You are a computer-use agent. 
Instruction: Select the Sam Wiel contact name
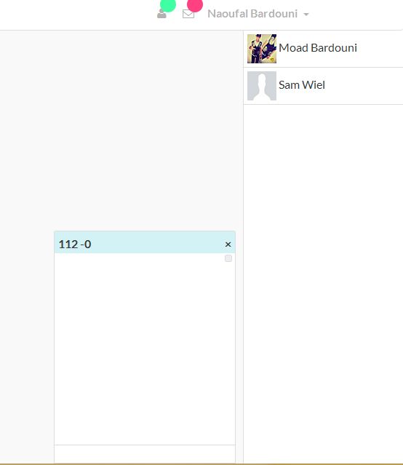pos(302,85)
